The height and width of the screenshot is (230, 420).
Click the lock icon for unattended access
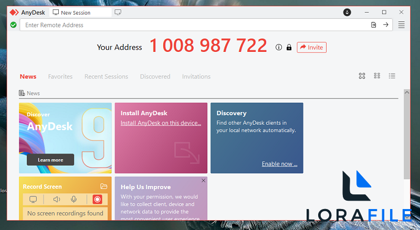289,47
